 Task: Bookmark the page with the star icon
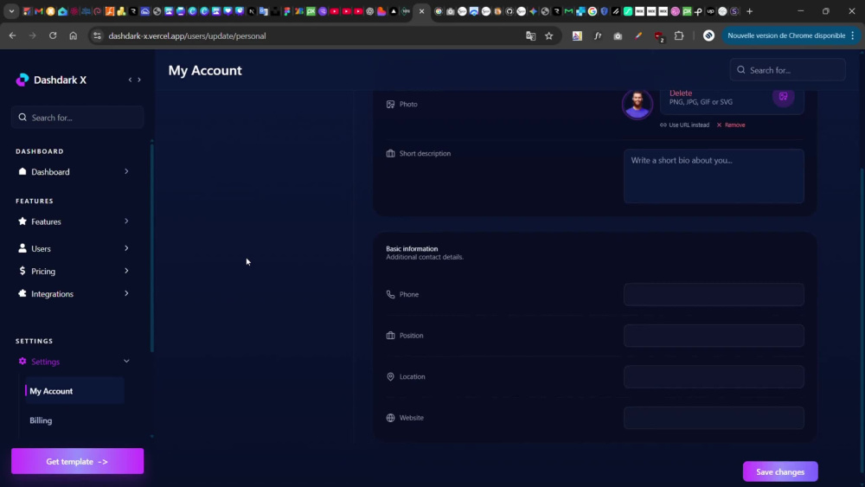point(549,35)
